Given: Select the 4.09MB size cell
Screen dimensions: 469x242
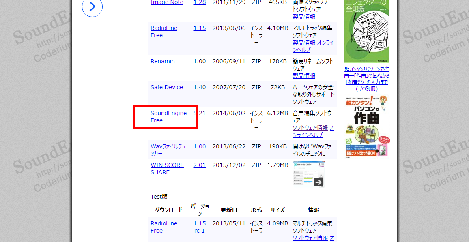Looking at the screenshot, I should coord(278,223).
